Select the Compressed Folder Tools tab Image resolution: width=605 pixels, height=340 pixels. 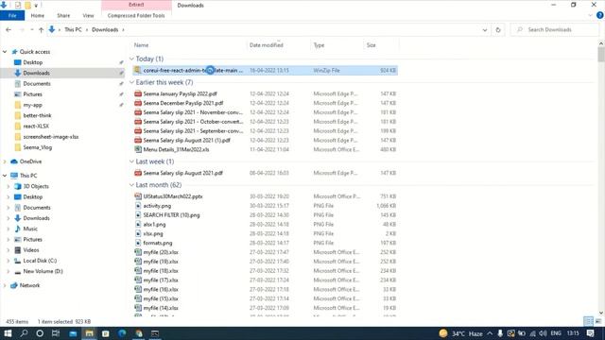(x=136, y=15)
